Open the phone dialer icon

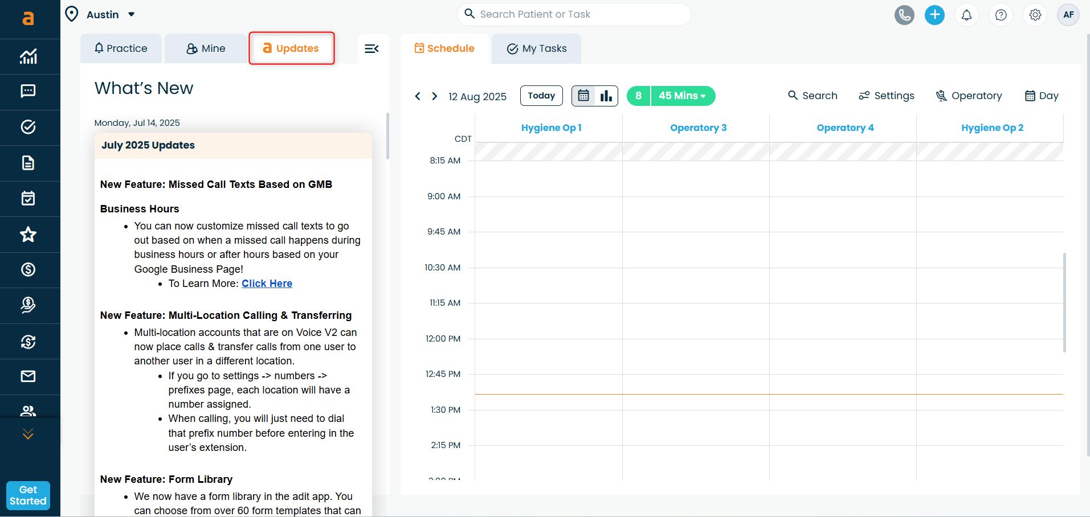pyautogui.click(x=904, y=15)
